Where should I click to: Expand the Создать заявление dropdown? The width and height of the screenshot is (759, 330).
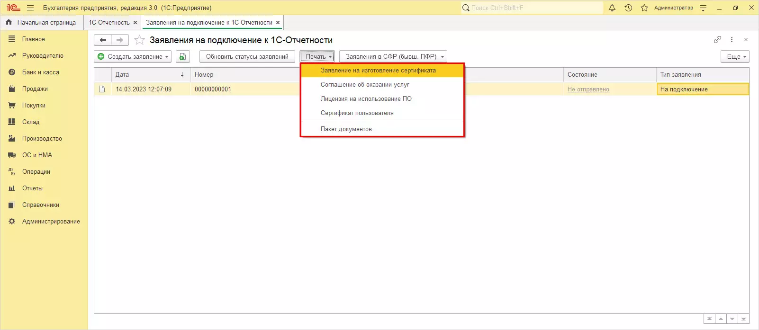(133, 56)
